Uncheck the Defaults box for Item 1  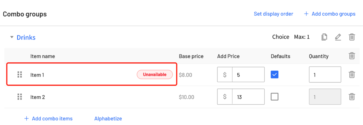[275, 75]
